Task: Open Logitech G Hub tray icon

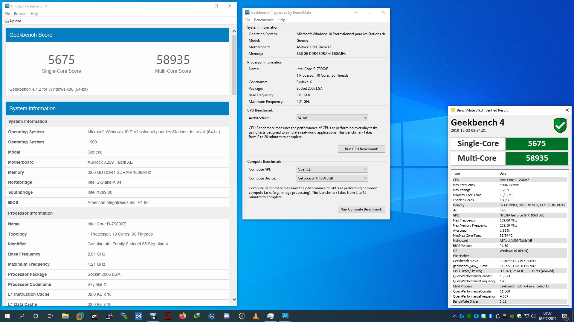Action: [x=462, y=316]
